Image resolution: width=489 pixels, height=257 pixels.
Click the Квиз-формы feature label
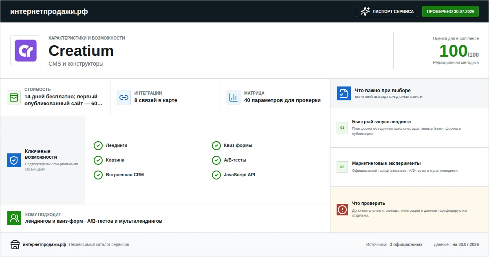238,146
